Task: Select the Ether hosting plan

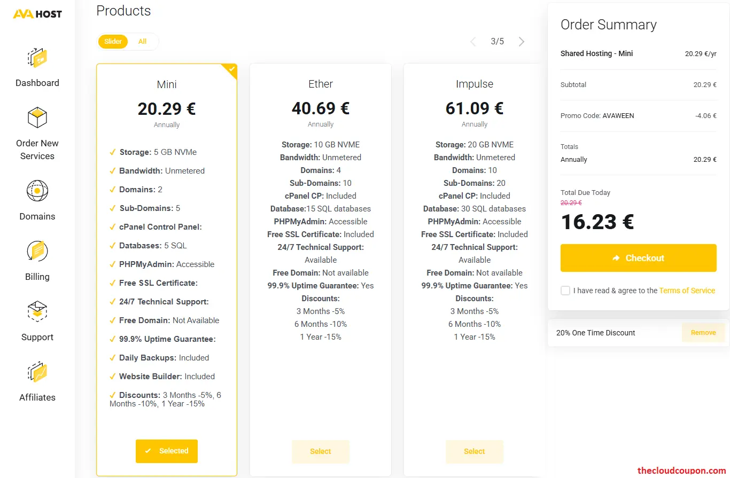Action: pyautogui.click(x=321, y=451)
